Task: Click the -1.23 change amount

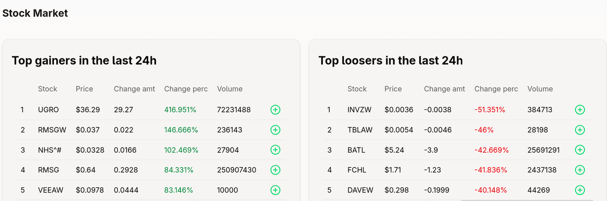Action: point(433,170)
